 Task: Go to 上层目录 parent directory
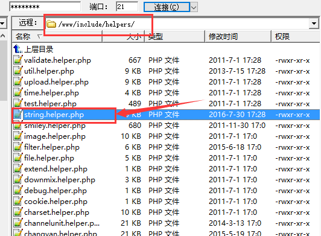(x=39, y=49)
